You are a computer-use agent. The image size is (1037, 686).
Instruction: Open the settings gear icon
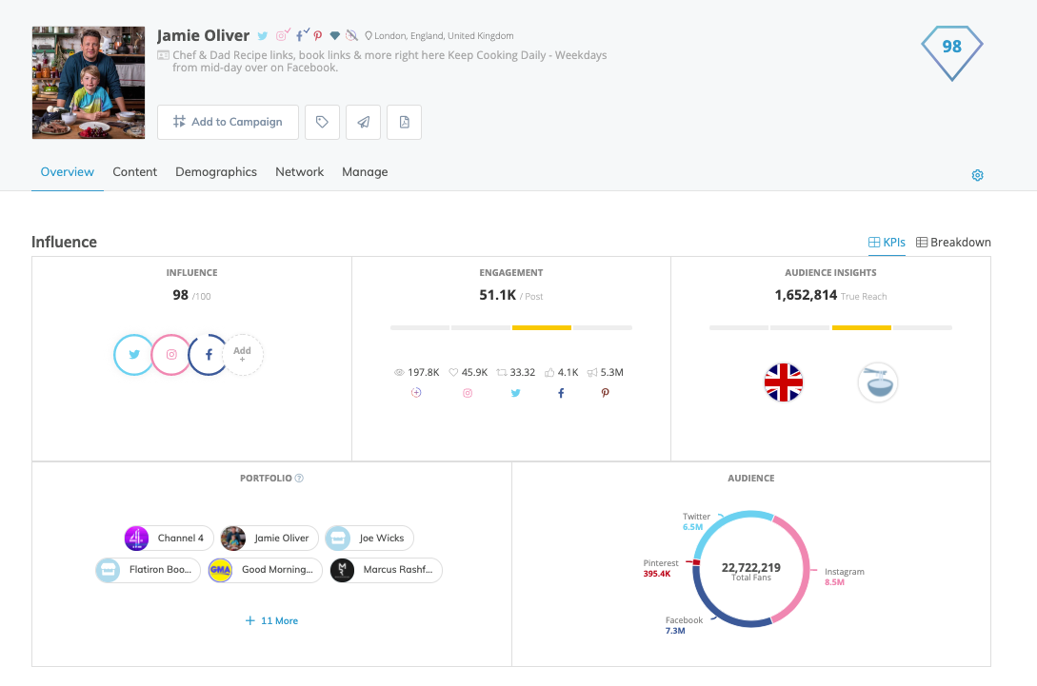(977, 175)
